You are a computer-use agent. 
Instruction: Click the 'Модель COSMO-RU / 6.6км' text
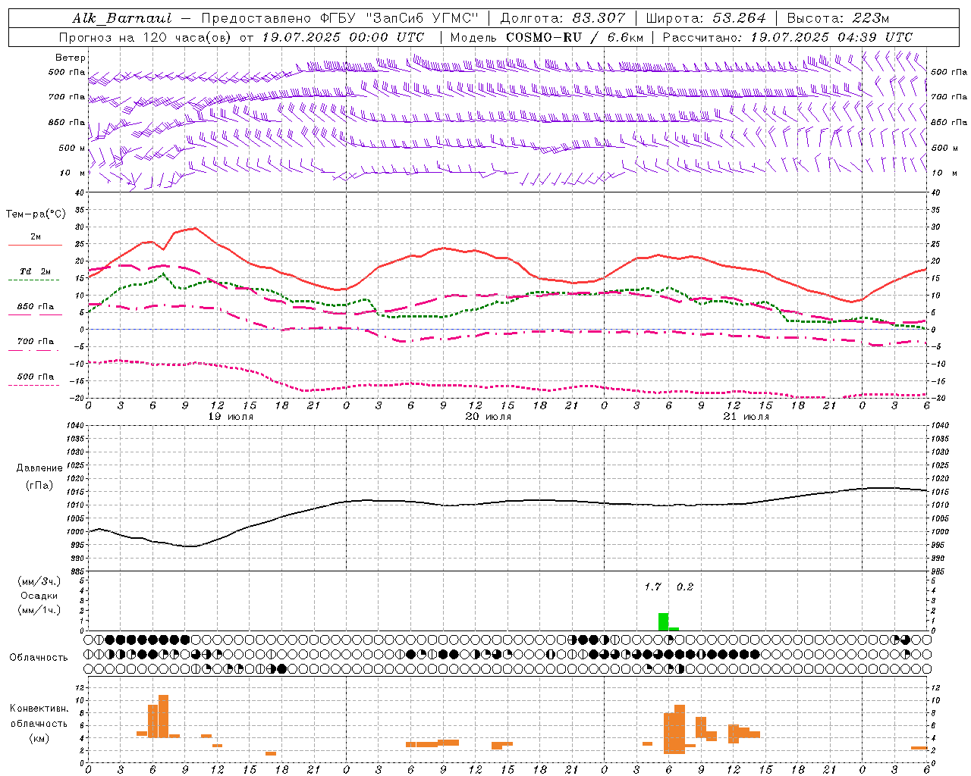546,37
